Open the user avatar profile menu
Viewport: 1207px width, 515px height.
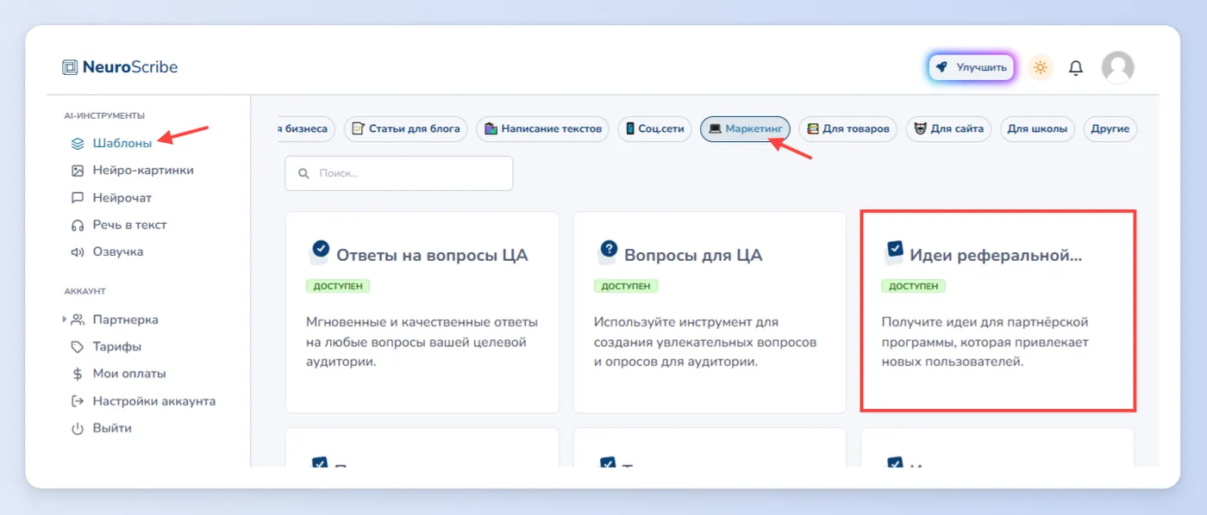(x=1118, y=67)
